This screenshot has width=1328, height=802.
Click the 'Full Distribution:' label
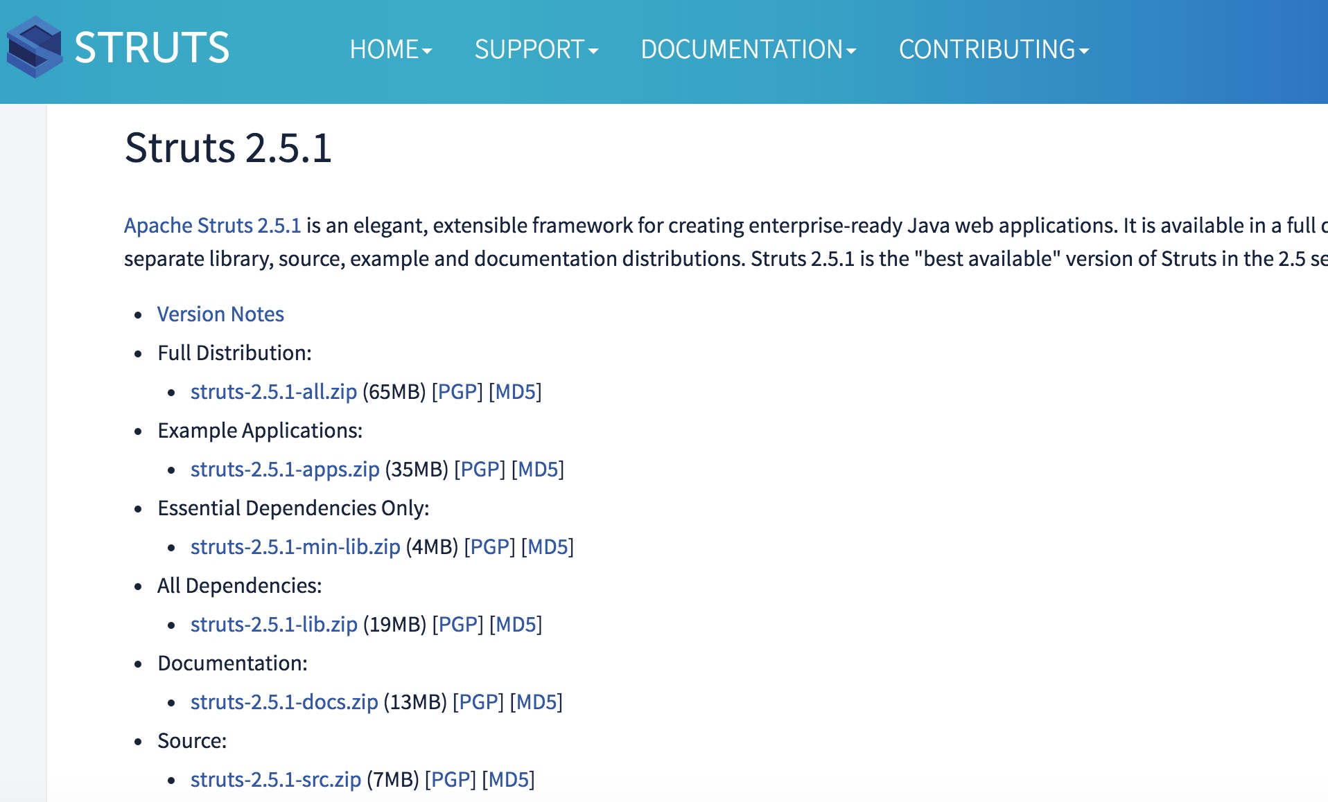[x=234, y=353]
